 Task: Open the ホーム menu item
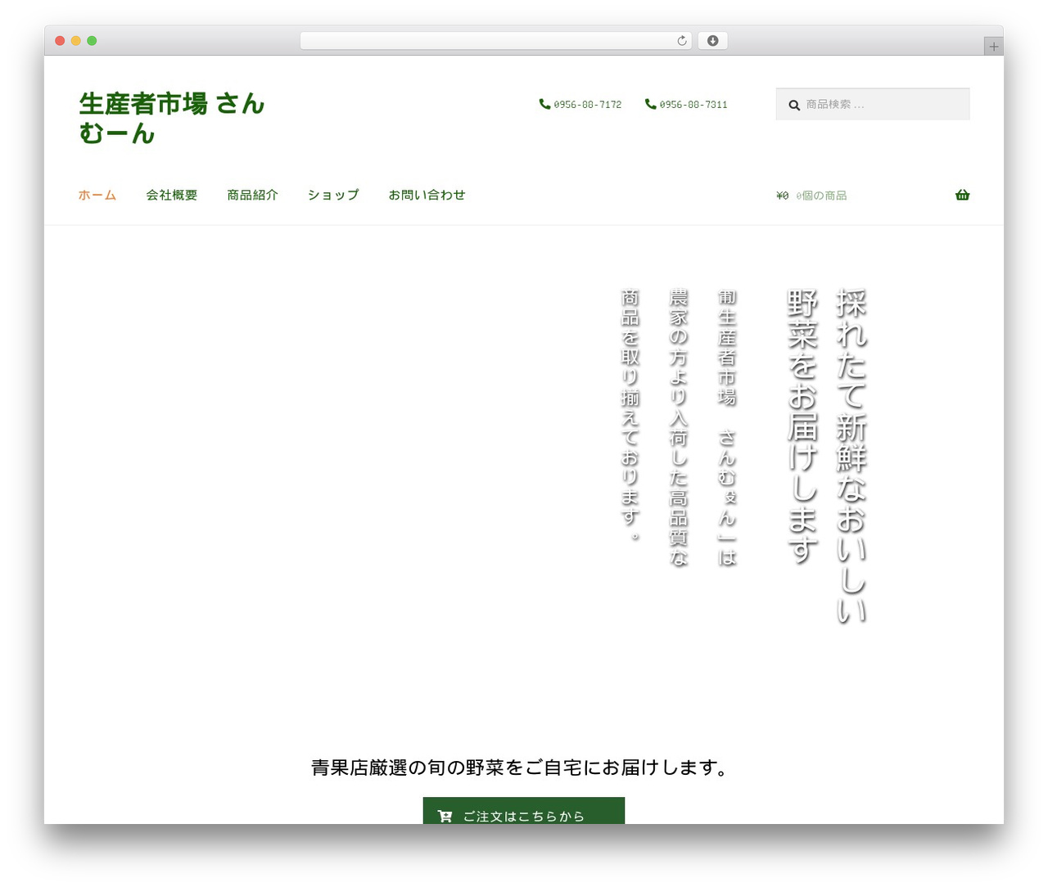point(97,195)
